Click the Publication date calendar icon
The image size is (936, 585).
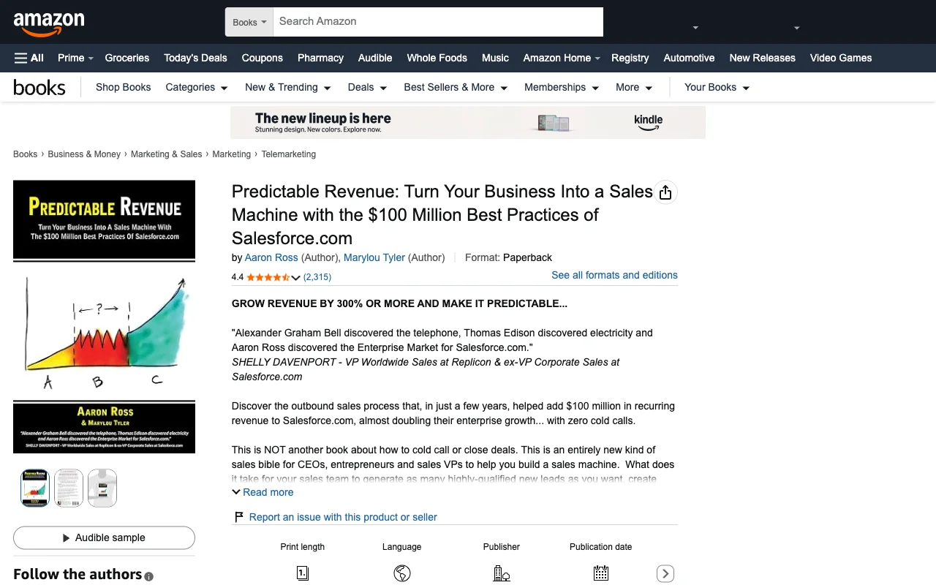(x=601, y=573)
